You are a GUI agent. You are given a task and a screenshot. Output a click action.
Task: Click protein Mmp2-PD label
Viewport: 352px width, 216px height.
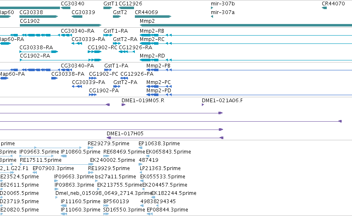159,91
